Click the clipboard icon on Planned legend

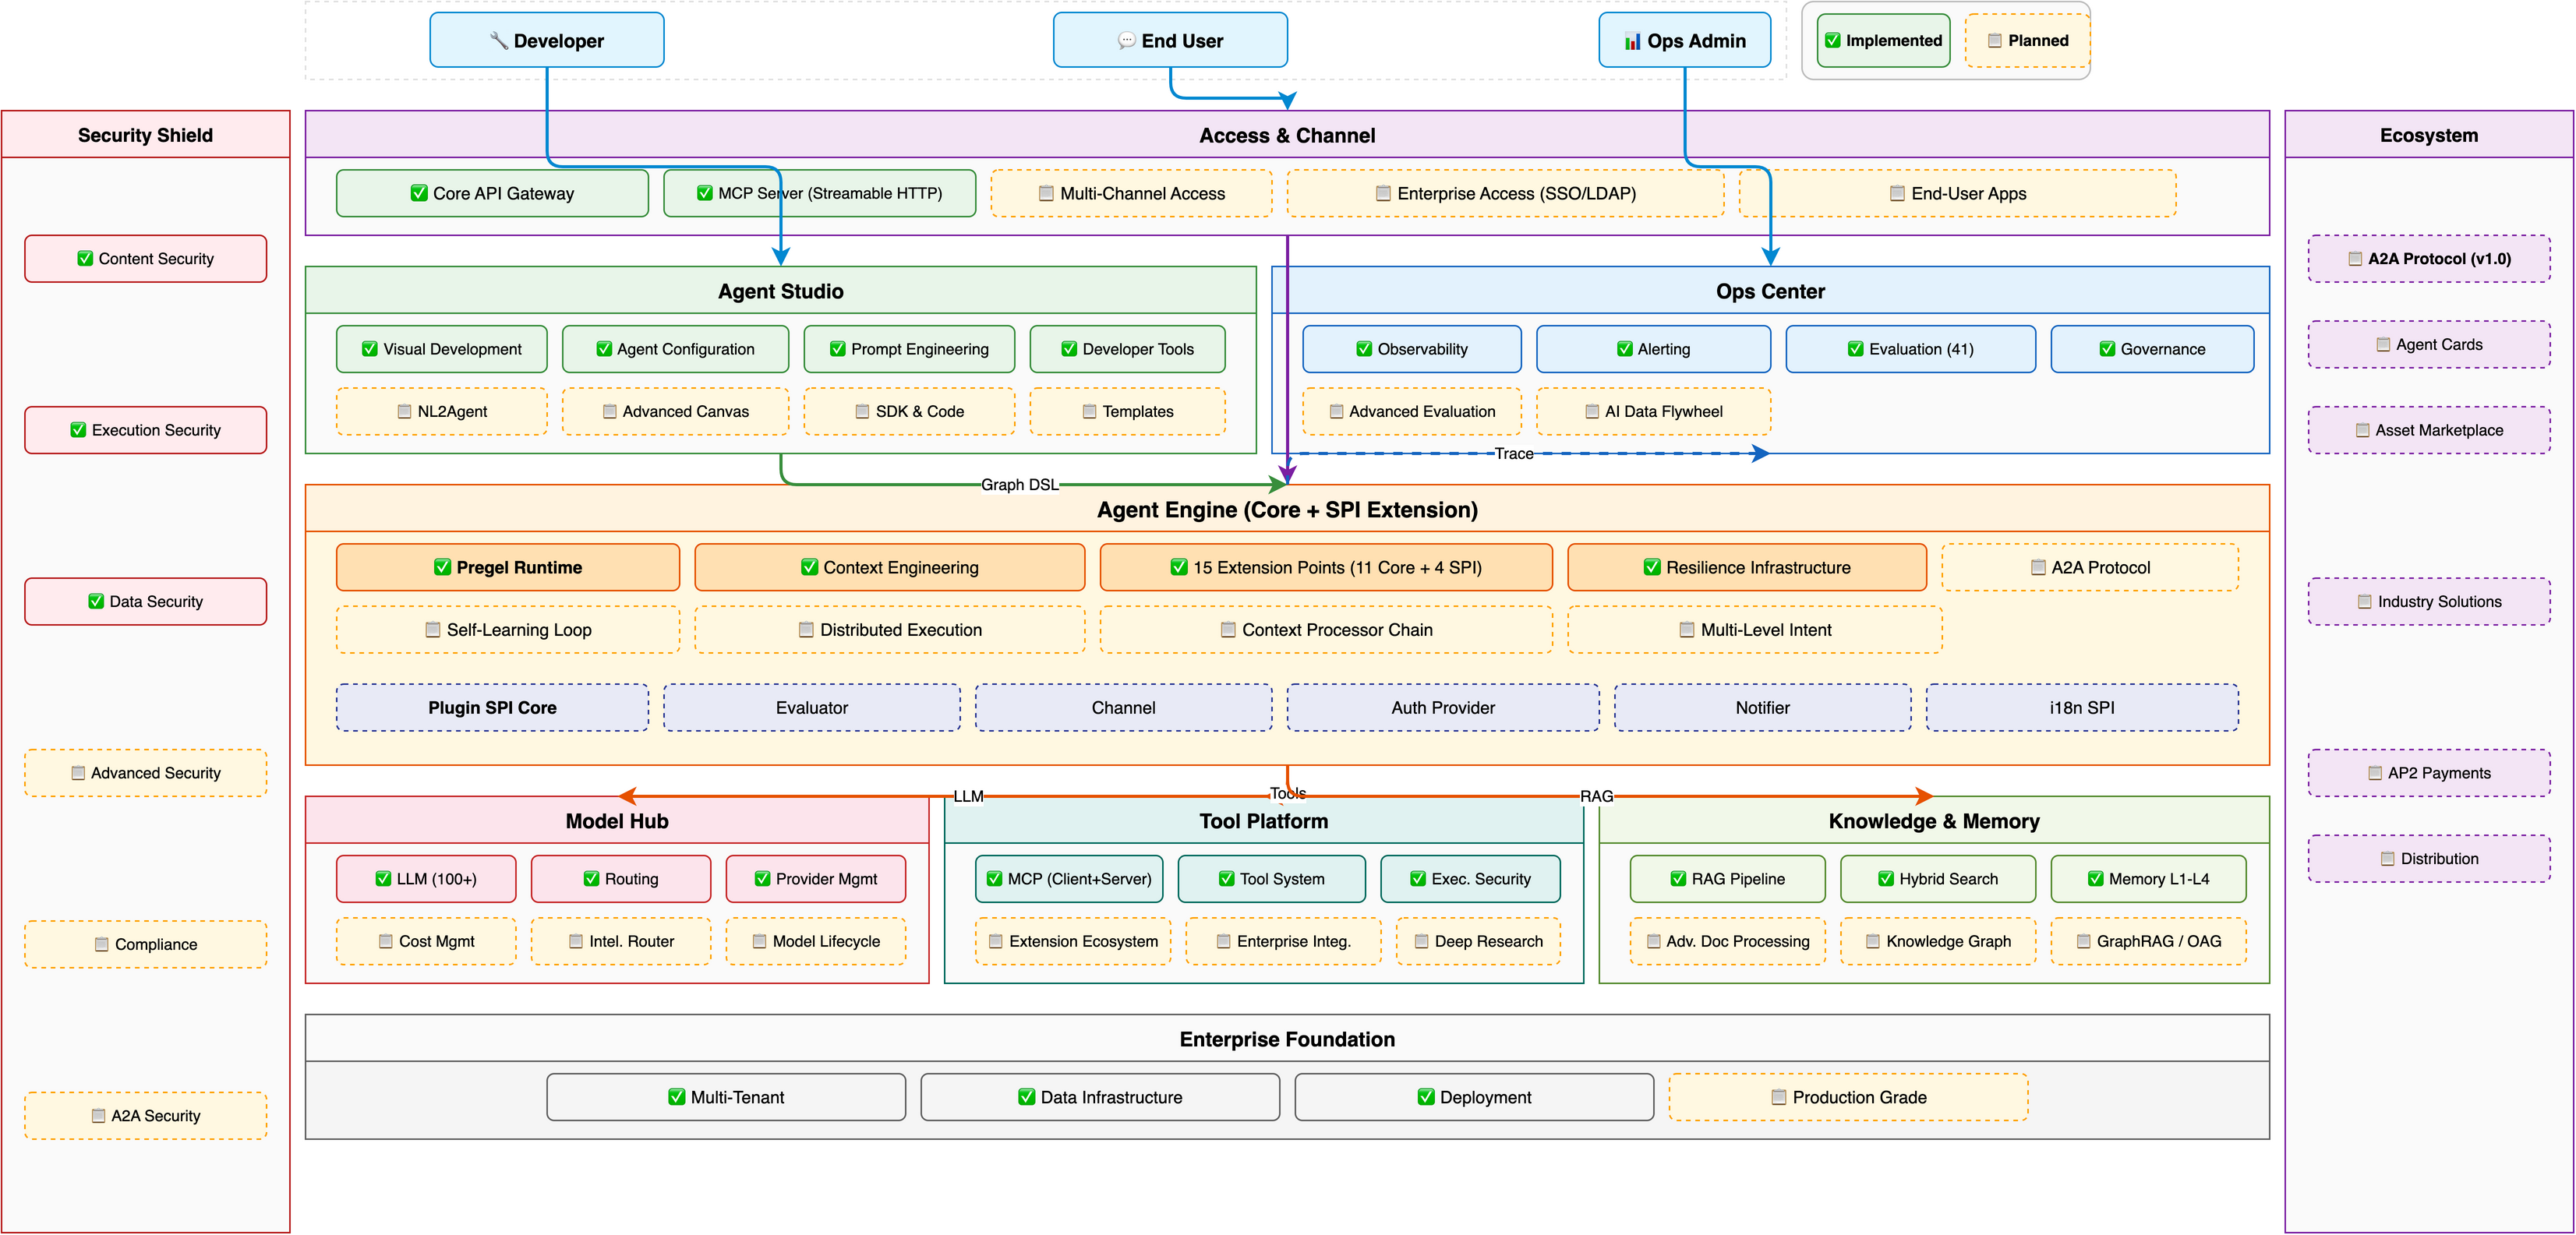tap(1995, 41)
